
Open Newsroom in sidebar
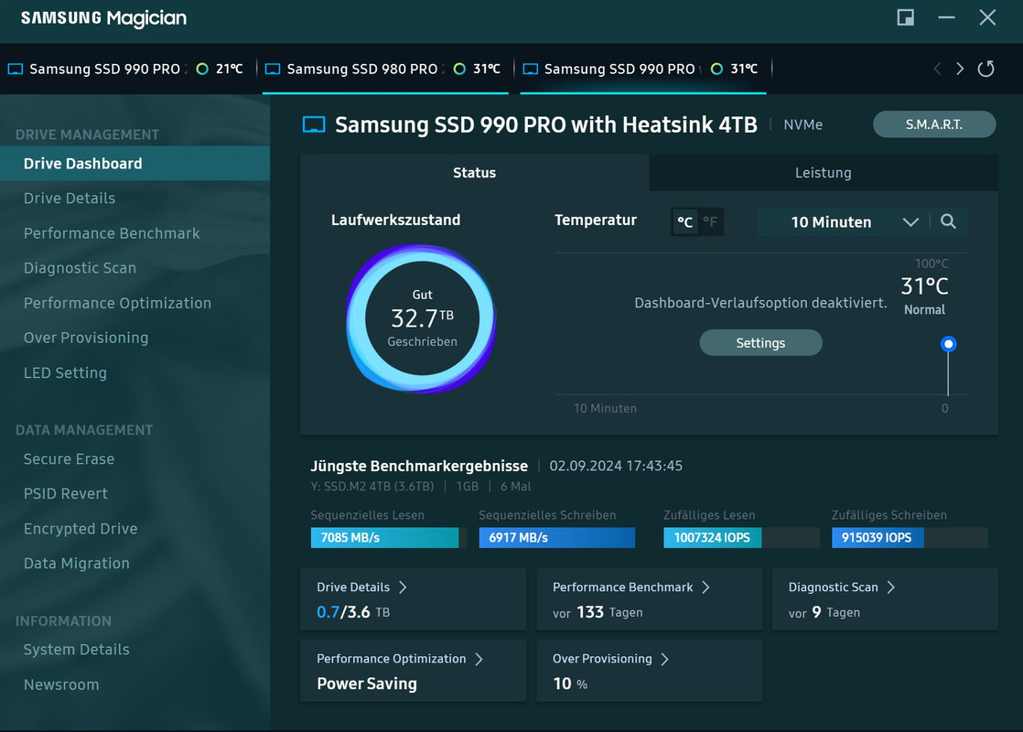[135, 685]
